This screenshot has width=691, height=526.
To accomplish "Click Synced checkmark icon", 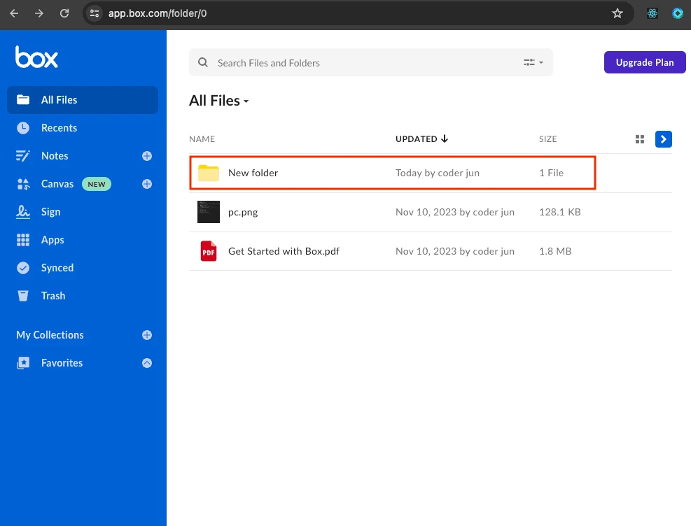I will 23,268.
